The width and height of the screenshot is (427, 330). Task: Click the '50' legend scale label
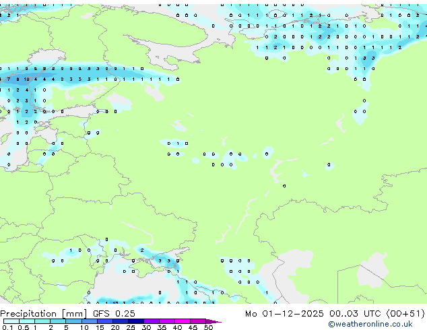209,327
